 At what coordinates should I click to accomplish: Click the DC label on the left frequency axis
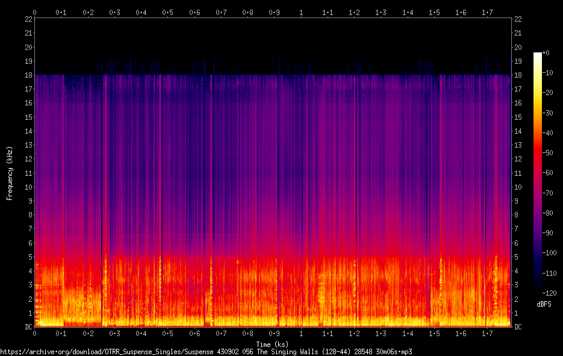(x=28, y=327)
